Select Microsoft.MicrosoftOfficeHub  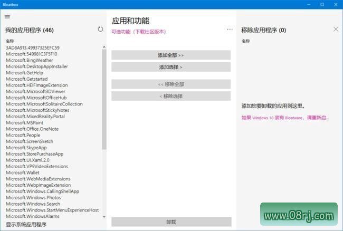click(x=36, y=98)
